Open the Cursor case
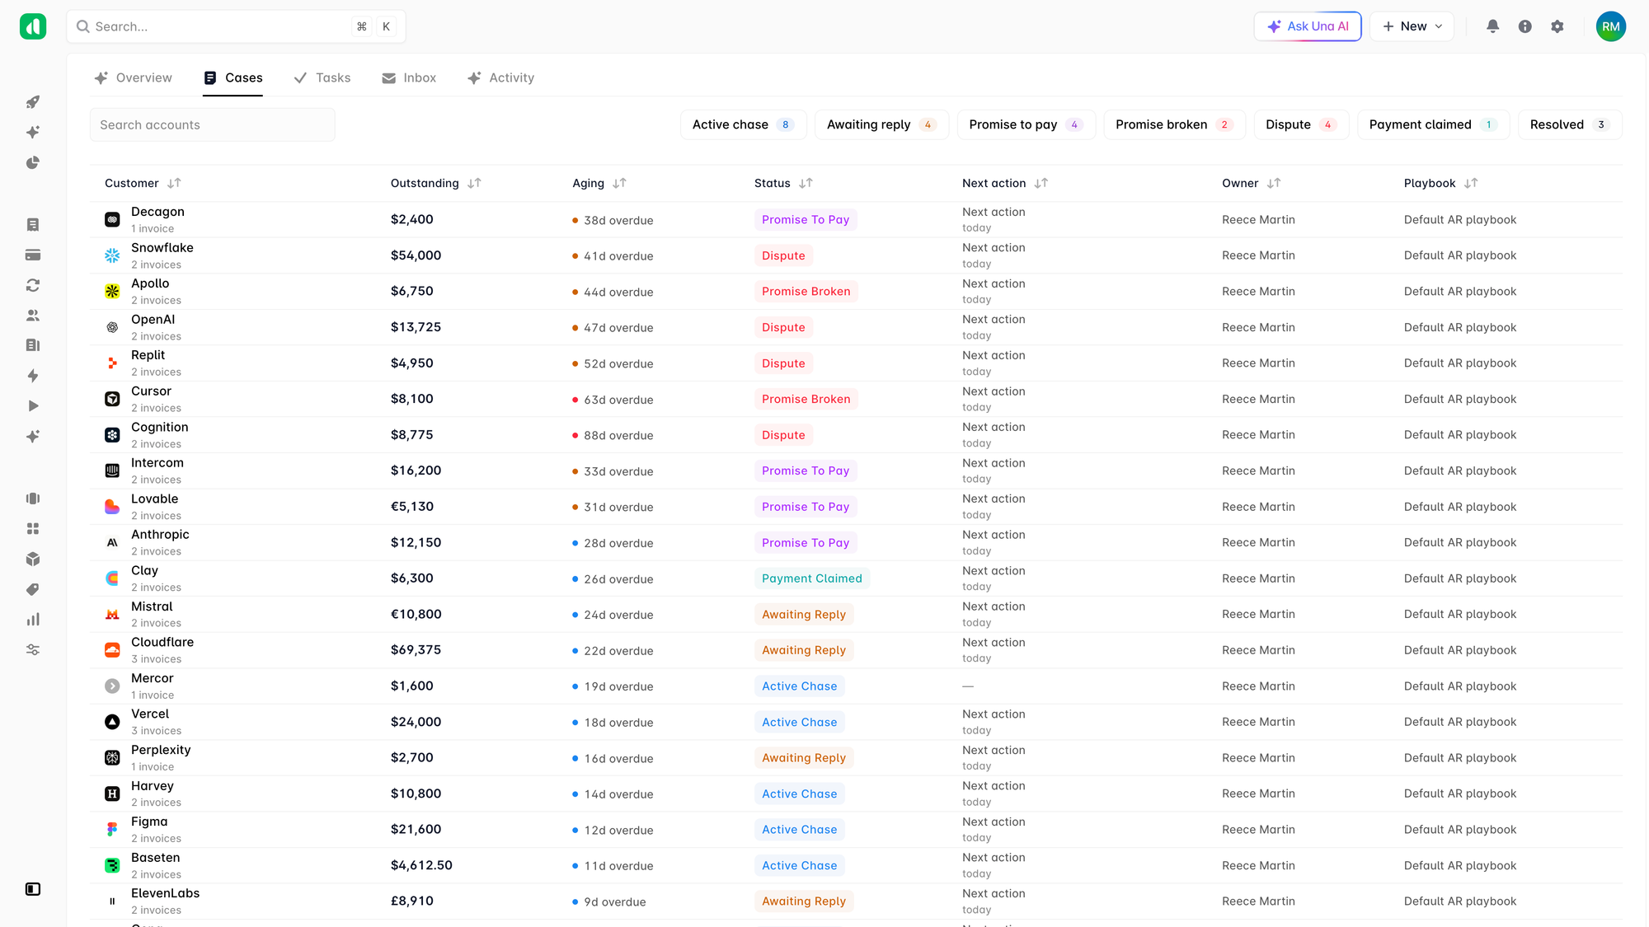Image resolution: width=1649 pixels, height=927 pixels. (x=856, y=399)
